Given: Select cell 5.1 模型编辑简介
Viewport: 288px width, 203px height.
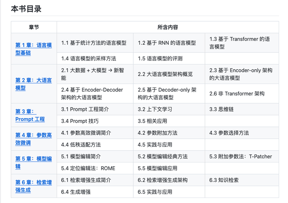Looking at the screenshot, I should click(95, 157).
